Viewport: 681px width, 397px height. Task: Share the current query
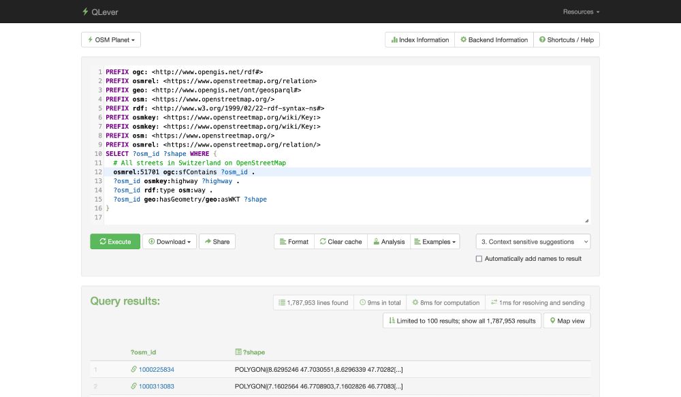click(x=217, y=242)
